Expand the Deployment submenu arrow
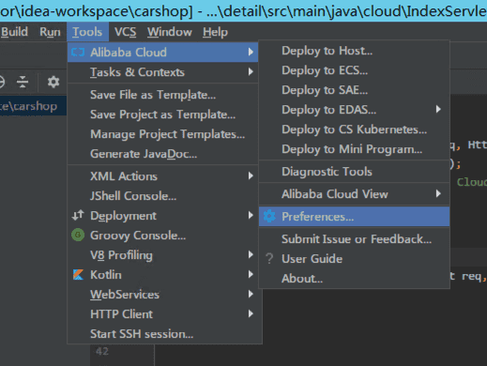487x366 pixels. pyautogui.click(x=251, y=215)
